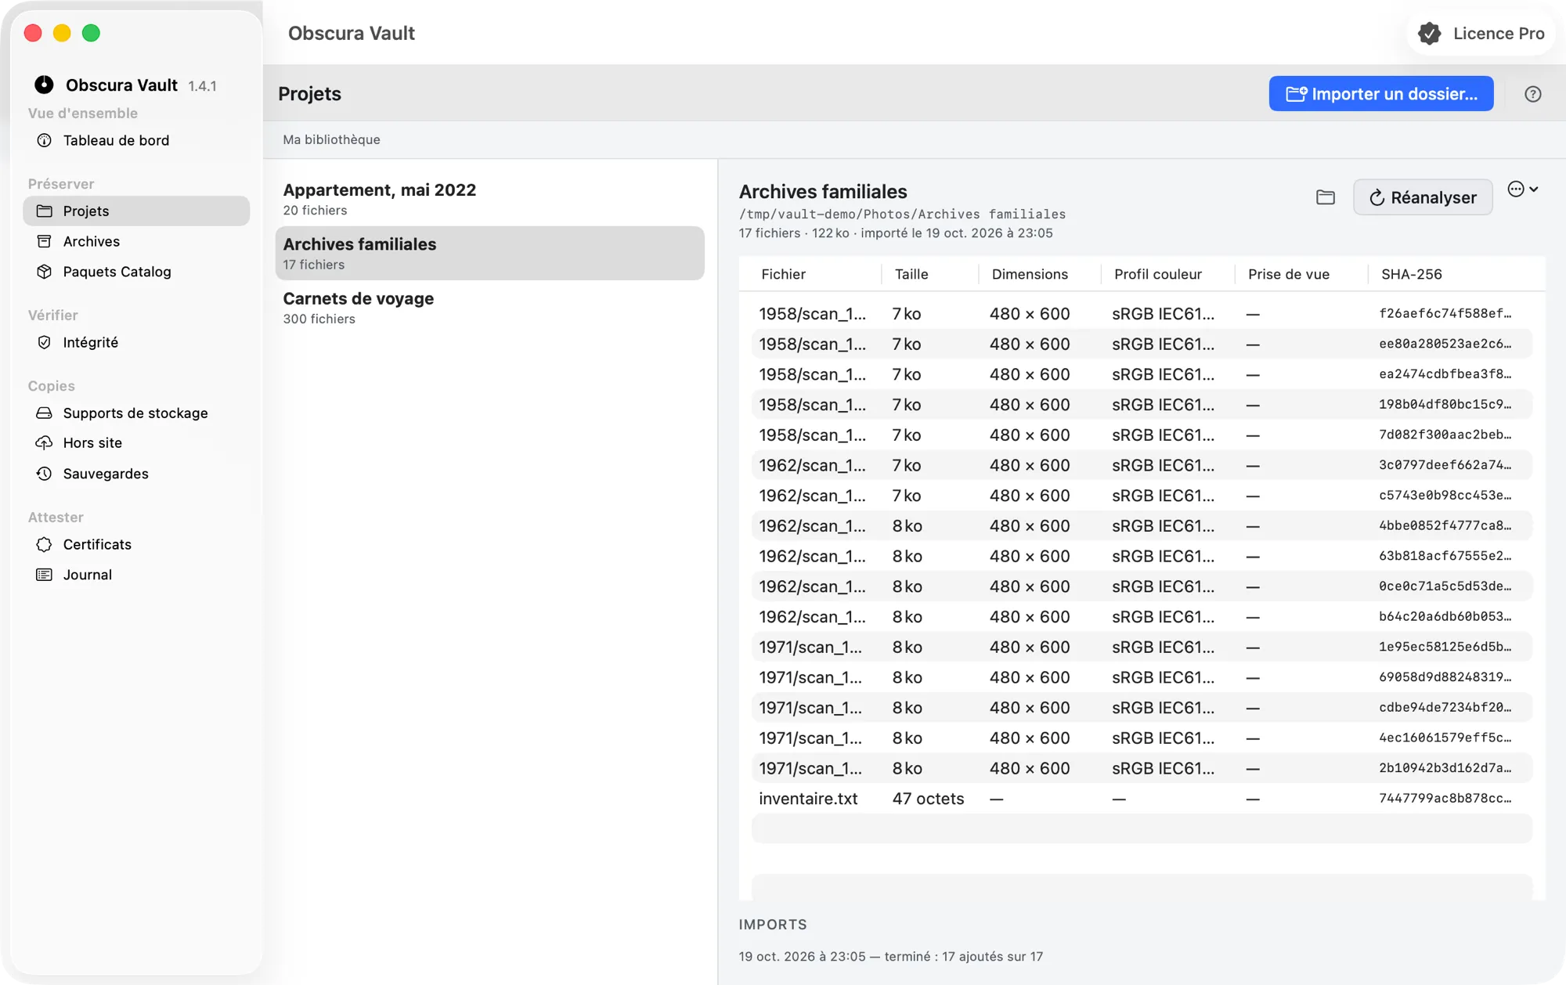Click hash 2b10942b3d162d7a…
Image resolution: width=1566 pixels, height=985 pixels.
[1445, 768]
